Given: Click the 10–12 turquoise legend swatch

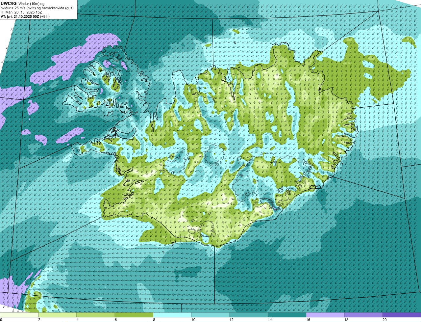Looking at the screenshot, I should [210, 315].
